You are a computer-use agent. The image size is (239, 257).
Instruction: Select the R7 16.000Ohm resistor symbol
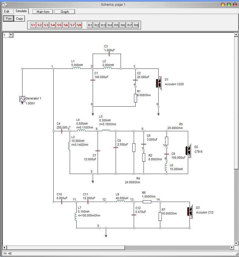pyautogui.click(x=160, y=216)
